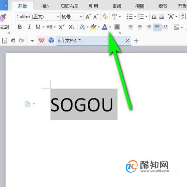Click the paragraph layout icon beside SOGOU
Screen dimensions: 187x187
[28, 104]
